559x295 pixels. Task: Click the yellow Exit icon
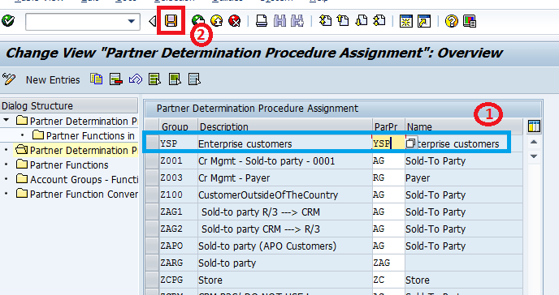(216, 21)
